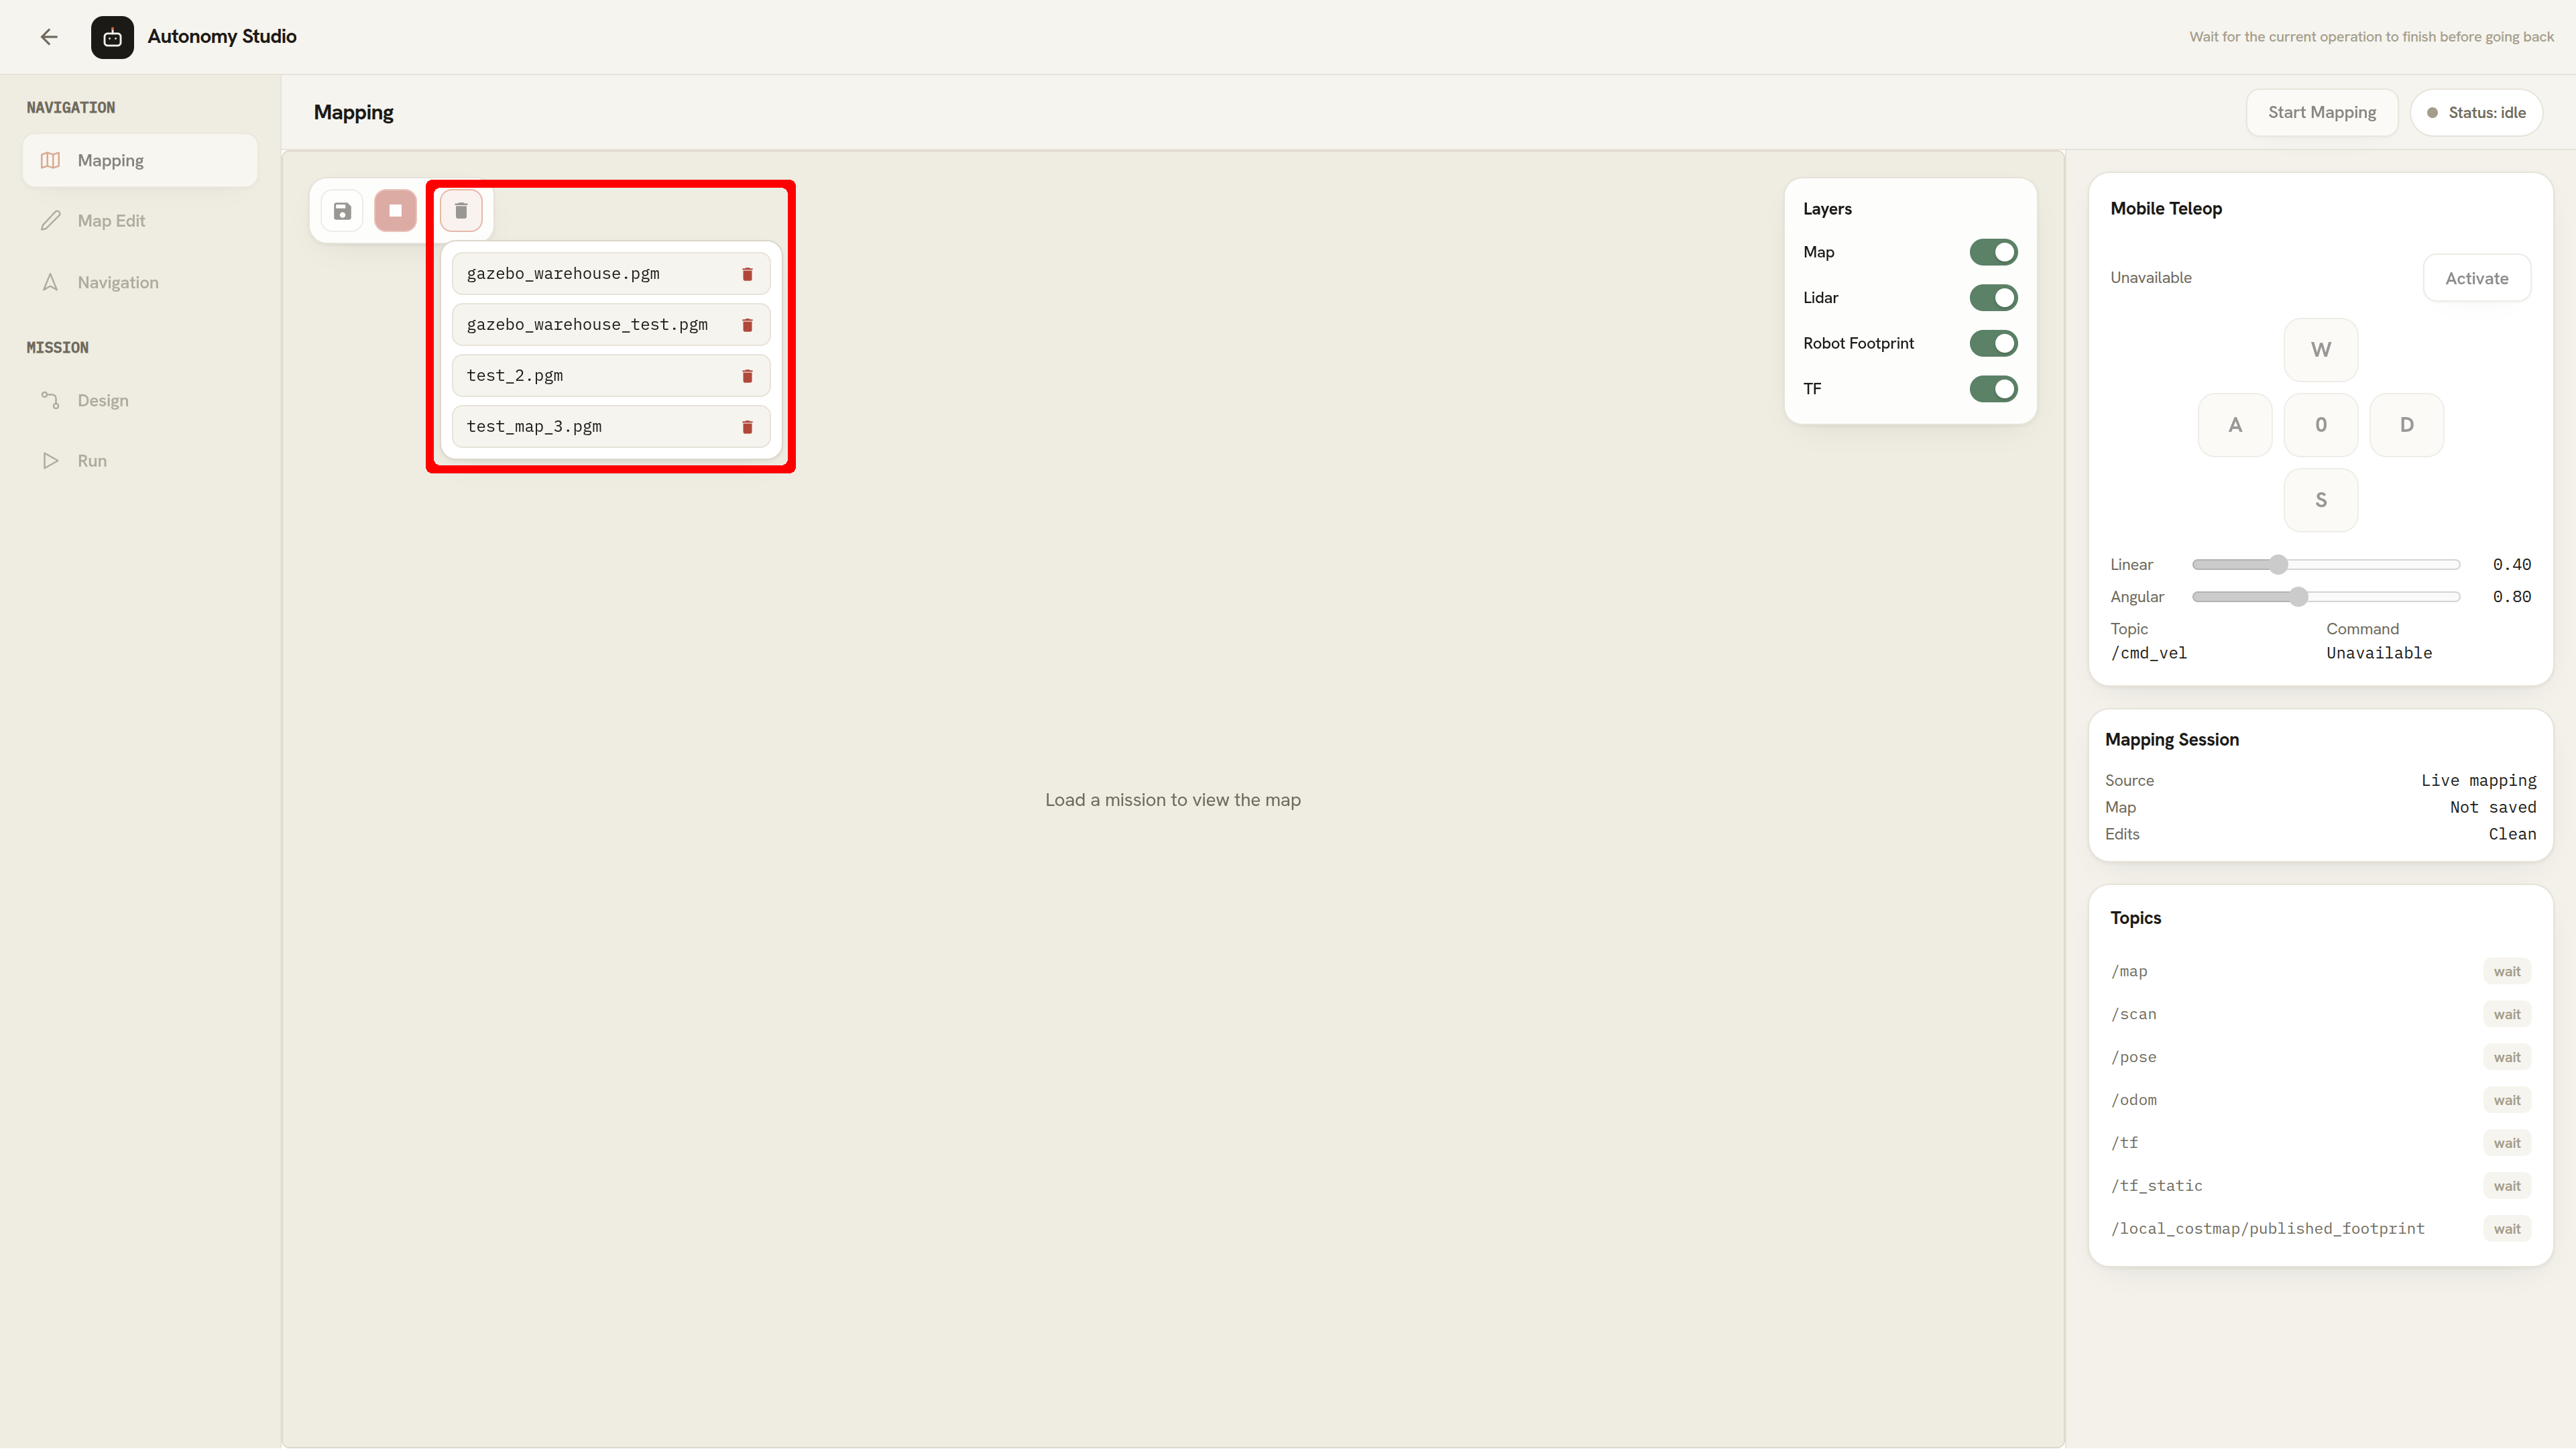Delete gazebo_warehouse.pgm with its trash icon
The image size is (2576, 1449).
point(747,274)
